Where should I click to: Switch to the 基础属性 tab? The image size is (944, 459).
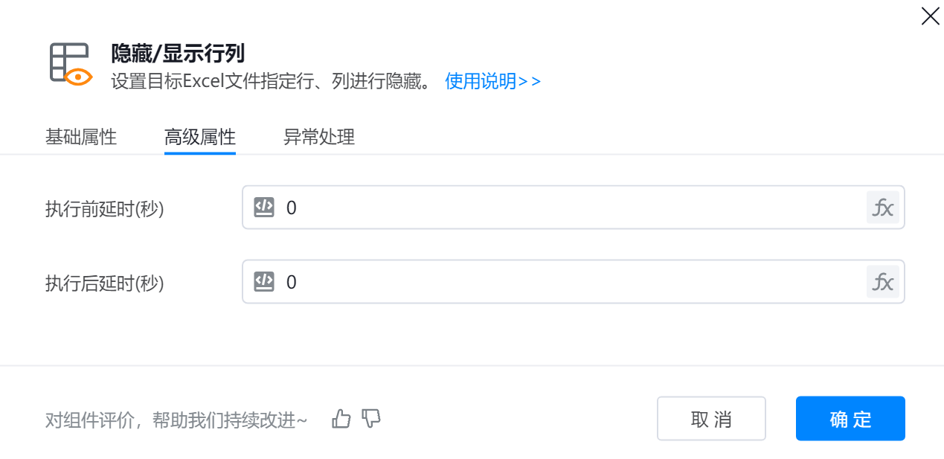point(81,138)
